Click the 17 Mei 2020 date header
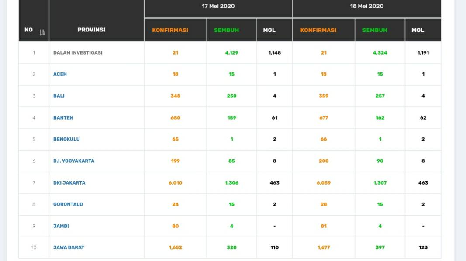The height and width of the screenshot is (261, 466). tap(218, 6)
